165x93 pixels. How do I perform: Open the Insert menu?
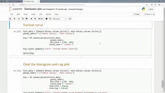[33, 14]
